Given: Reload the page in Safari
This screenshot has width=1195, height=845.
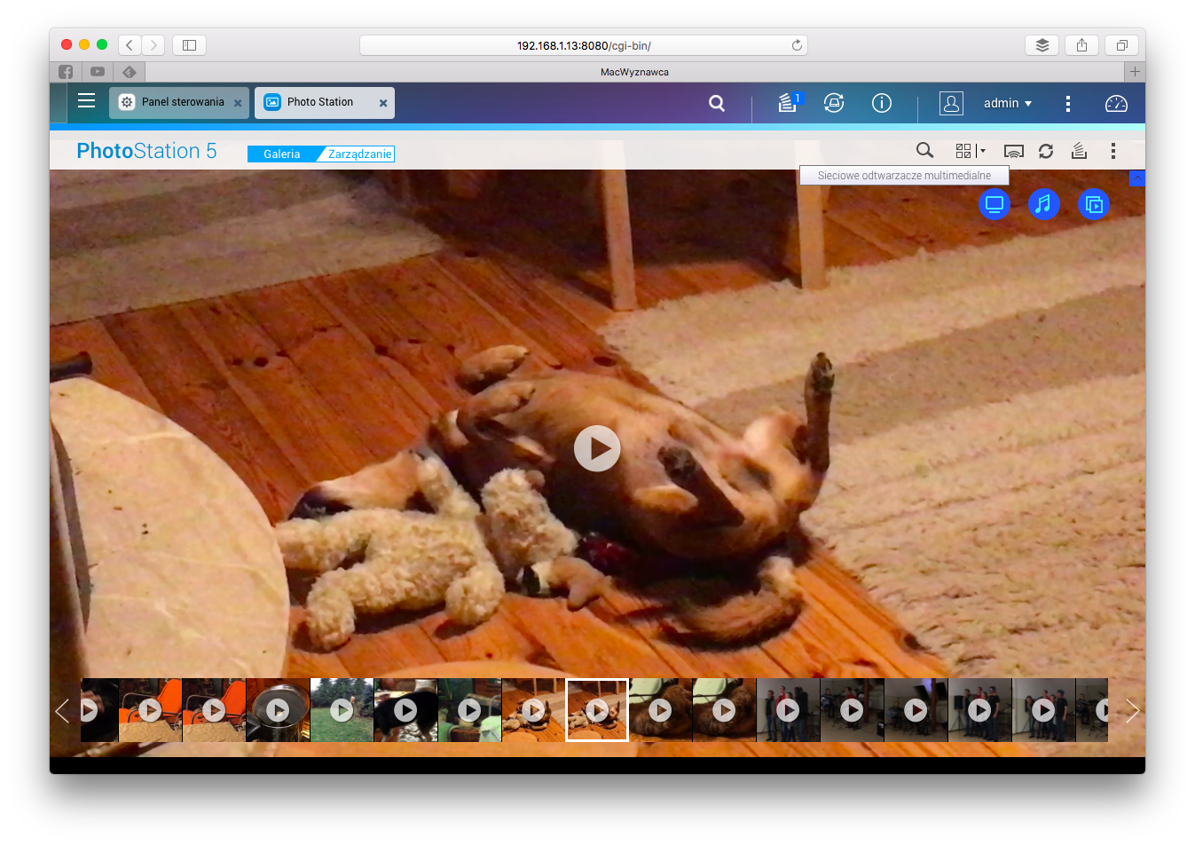Looking at the screenshot, I should (797, 45).
